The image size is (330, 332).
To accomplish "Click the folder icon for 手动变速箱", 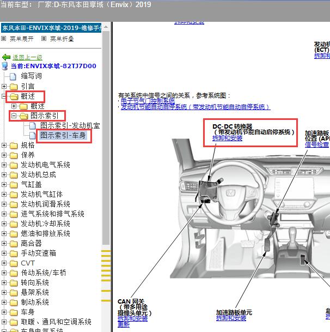I will (x=14, y=253).
